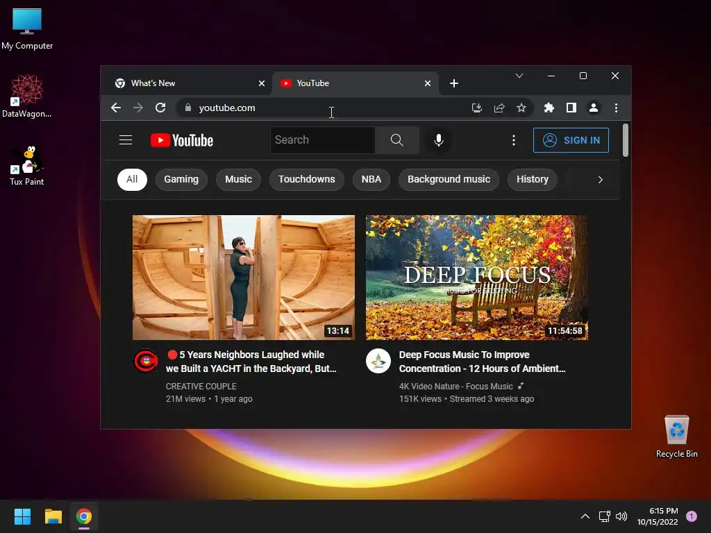Visit 4K Video Nature - Focus Music channel
The height and width of the screenshot is (533, 711).
click(455, 387)
